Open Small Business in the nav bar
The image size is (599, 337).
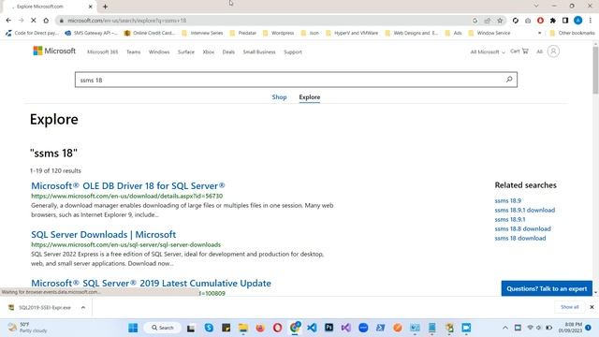click(259, 52)
